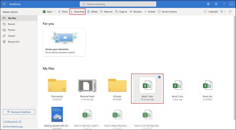
Task: Open Version history
Action: [x=167, y=12]
